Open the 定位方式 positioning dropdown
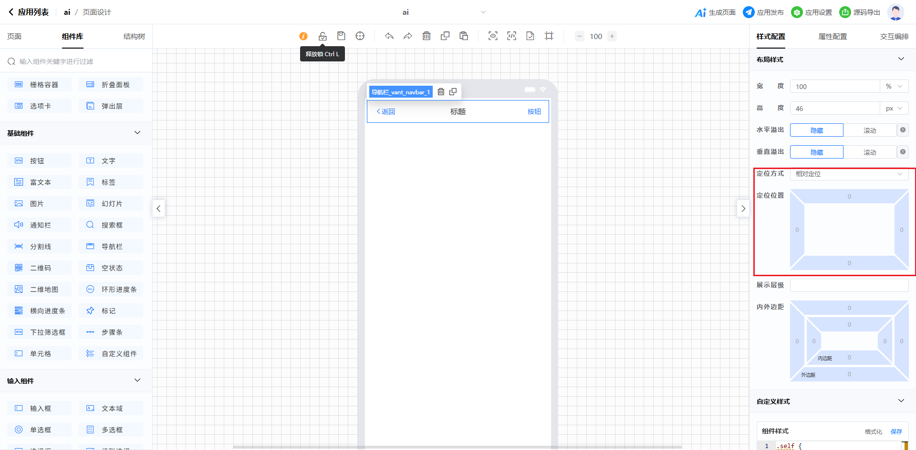 pos(849,174)
